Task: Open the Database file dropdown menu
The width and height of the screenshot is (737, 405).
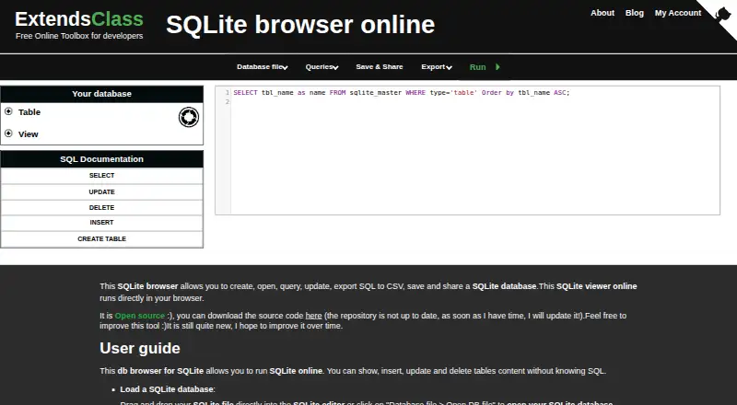Action: [263, 66]
